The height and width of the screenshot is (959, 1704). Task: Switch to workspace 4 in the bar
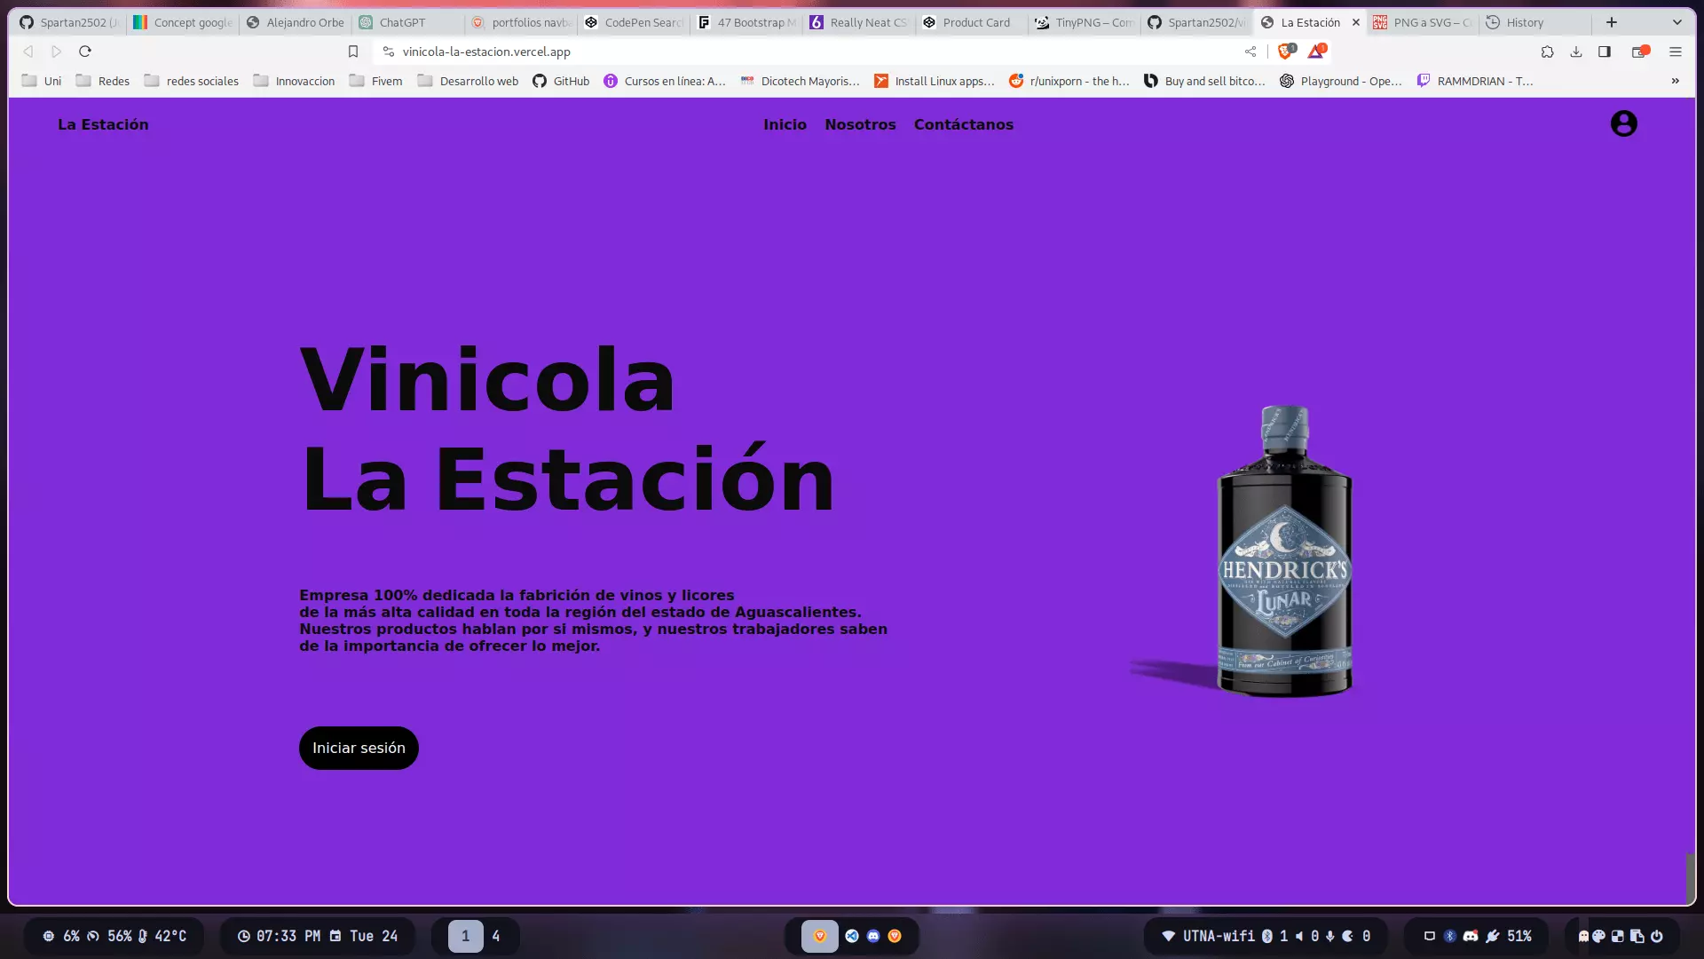pyautogui.click(x=495, y=936)
